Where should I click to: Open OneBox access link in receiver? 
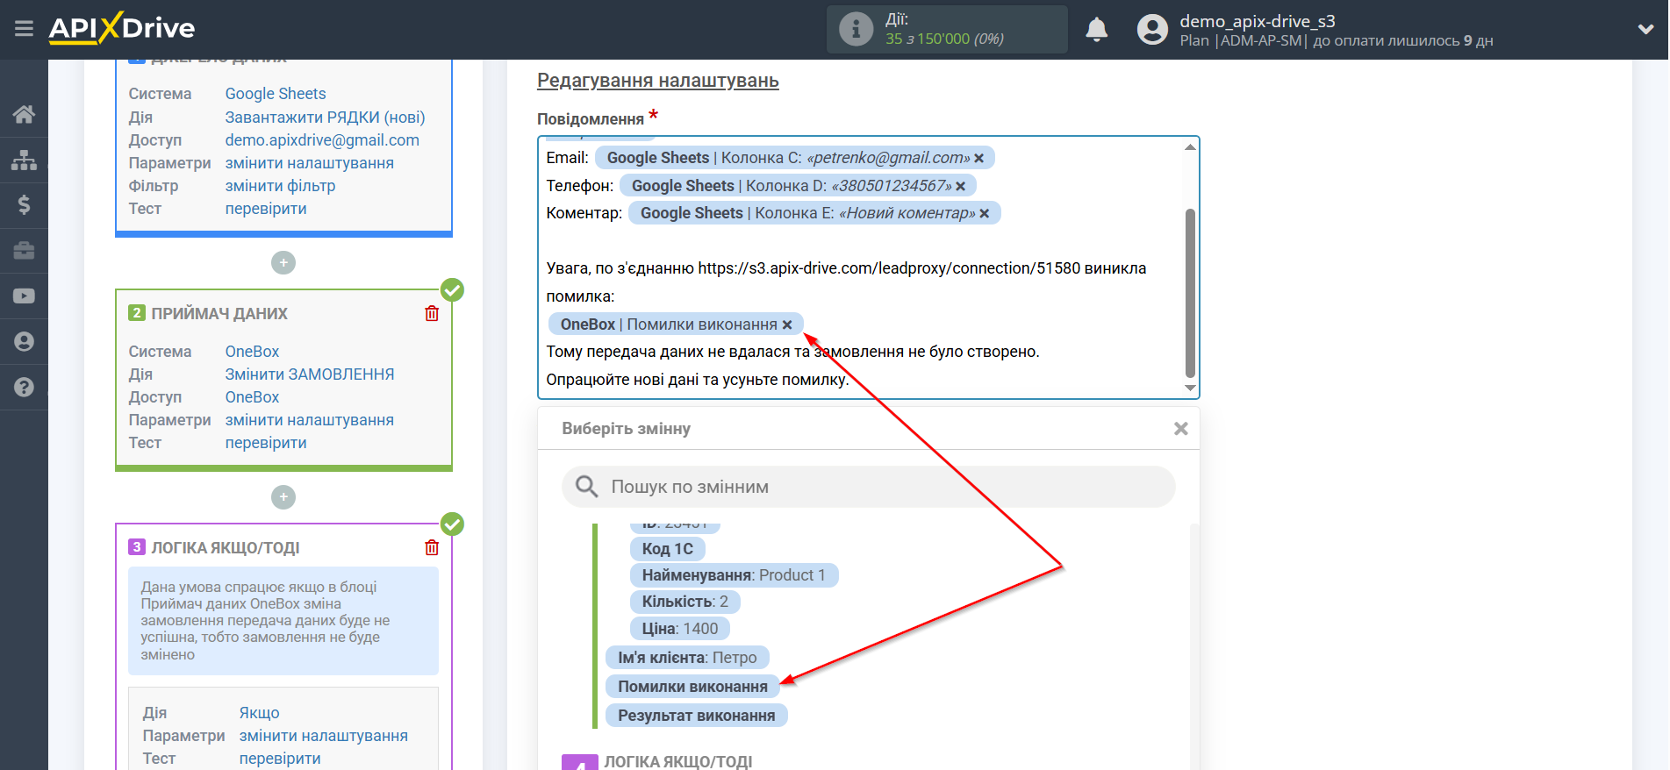[x=252, y=397]
